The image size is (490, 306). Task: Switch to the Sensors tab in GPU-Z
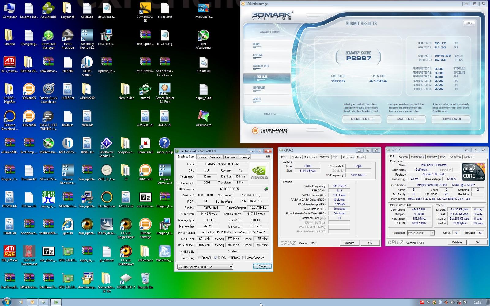(202, 157)
